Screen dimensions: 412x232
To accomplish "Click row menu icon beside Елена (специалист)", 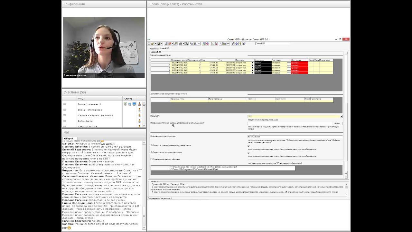I will tap(64, 104).
